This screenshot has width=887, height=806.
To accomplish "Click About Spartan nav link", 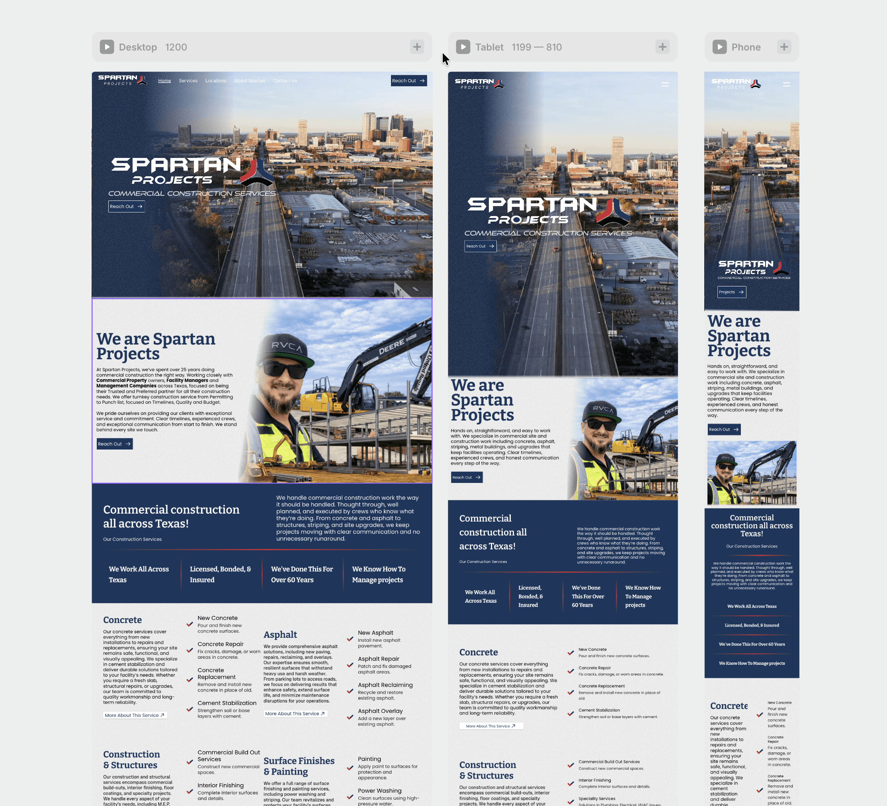I will [250, 81].
